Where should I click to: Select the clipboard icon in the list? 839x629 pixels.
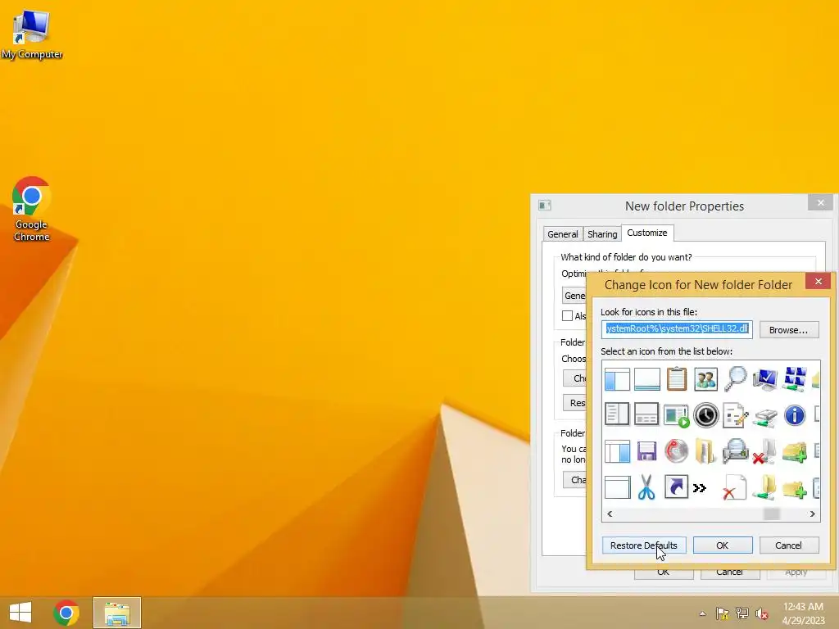[676, 379]
